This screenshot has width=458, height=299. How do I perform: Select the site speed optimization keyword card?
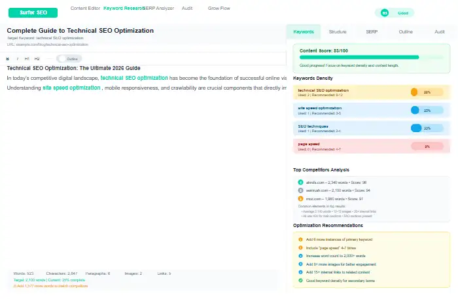[x=371, y=111]
